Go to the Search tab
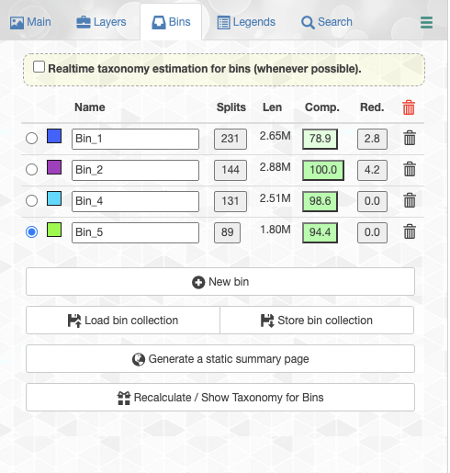450x473 pixels. point(327,22)
